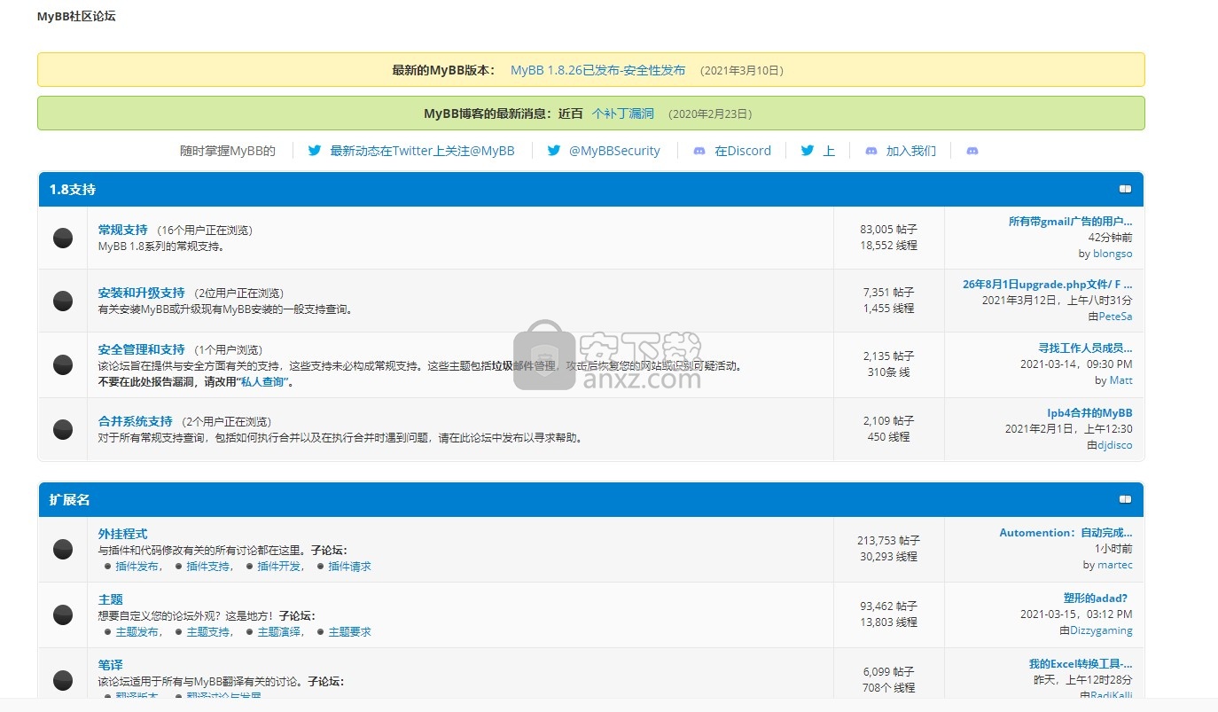Image resolution: width=1218 pixels, height=712 pixels.
Task: Open the 主题支持 subforum
Action: tap(209, 632)
